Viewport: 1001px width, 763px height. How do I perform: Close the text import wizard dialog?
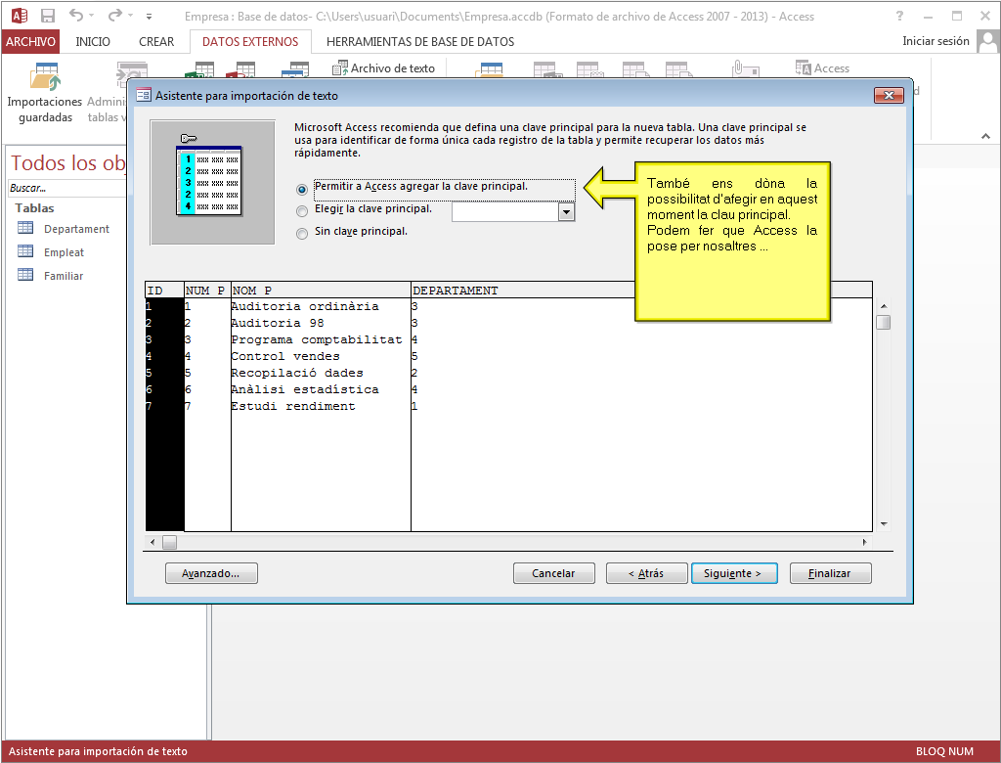point(889,95)
